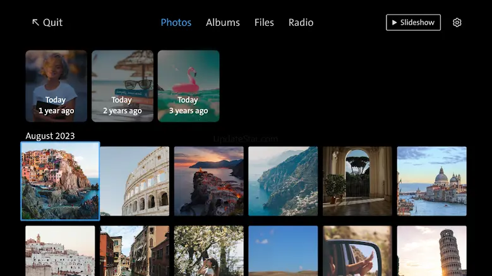Viewport: 492px width, 276px height.
Task: Switch to the Photos tab
Action: point(176,23)
